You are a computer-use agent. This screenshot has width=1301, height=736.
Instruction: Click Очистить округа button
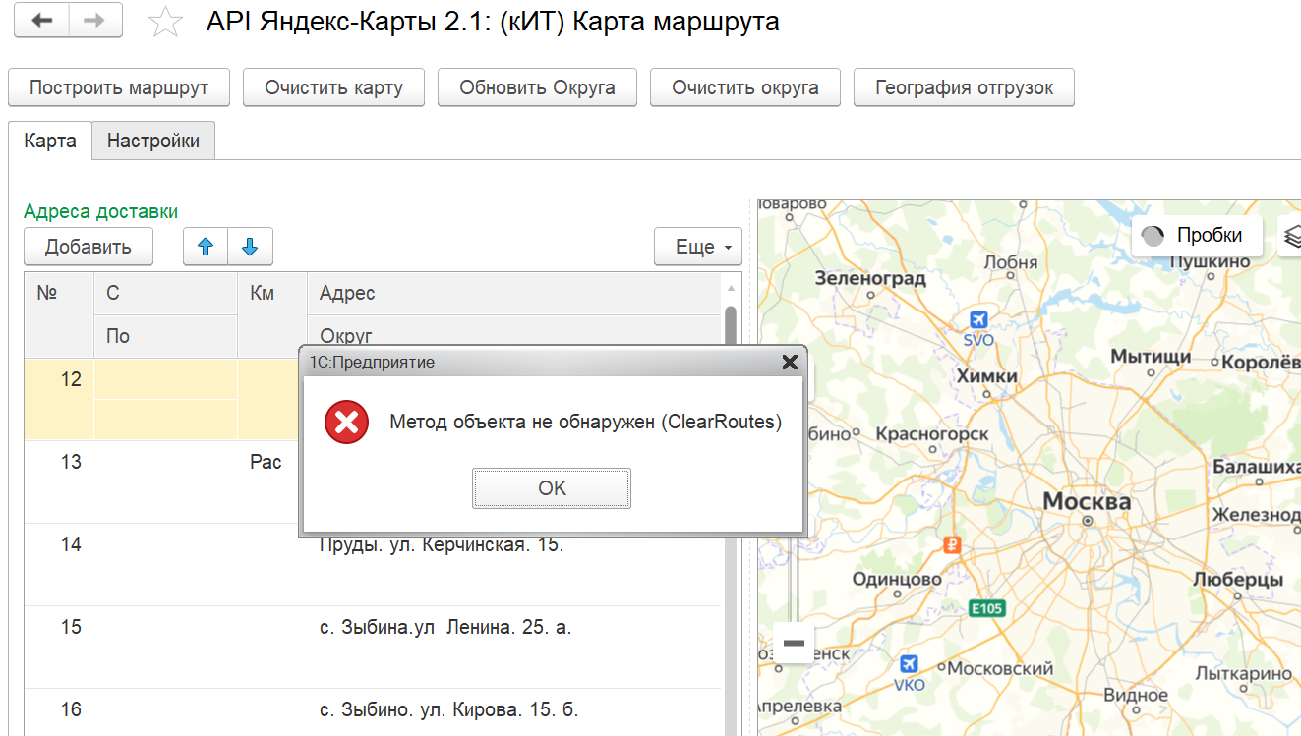(745, 87)
